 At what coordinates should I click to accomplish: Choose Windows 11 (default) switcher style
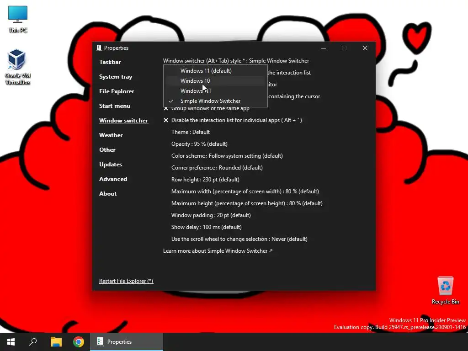point(215,71)
